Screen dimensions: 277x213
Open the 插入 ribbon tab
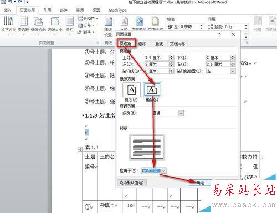tap(7, 10)
